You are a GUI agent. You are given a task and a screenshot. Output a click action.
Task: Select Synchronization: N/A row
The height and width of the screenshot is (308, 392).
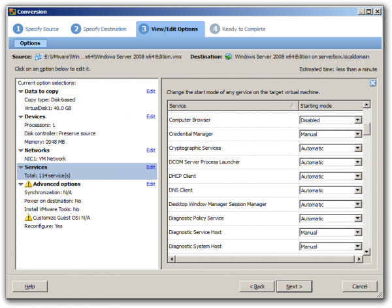click(x=48, y=192)
